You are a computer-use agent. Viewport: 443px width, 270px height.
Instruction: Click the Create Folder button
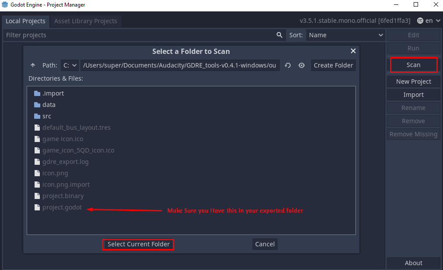point(333,65)
